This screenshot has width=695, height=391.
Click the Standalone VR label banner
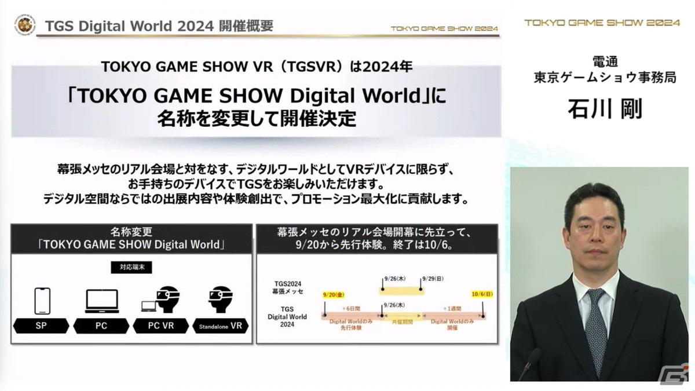pyautogui.click(x=221, y=326)
